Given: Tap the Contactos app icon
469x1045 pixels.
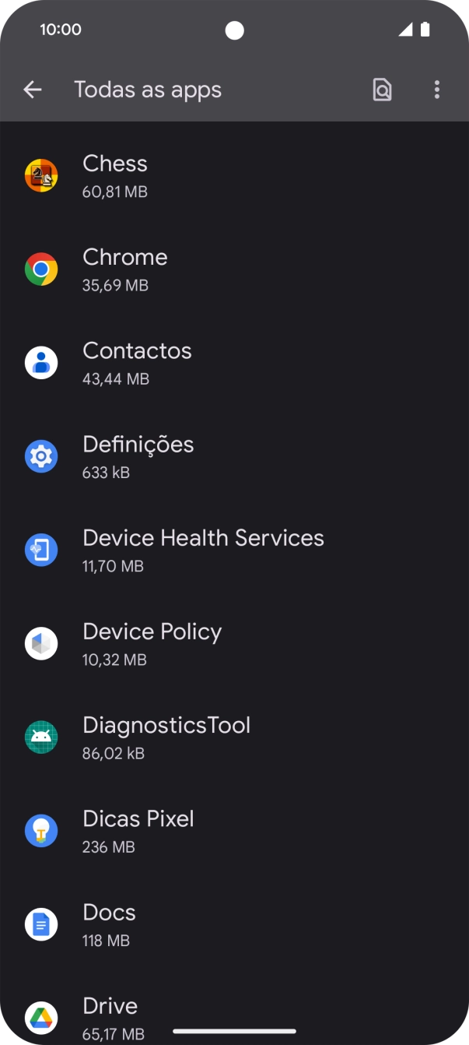Looking at the screenshot, I should [x=41, y=363].
